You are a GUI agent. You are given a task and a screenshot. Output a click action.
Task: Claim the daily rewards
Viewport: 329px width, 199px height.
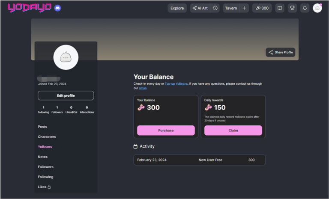pos(233,131)
